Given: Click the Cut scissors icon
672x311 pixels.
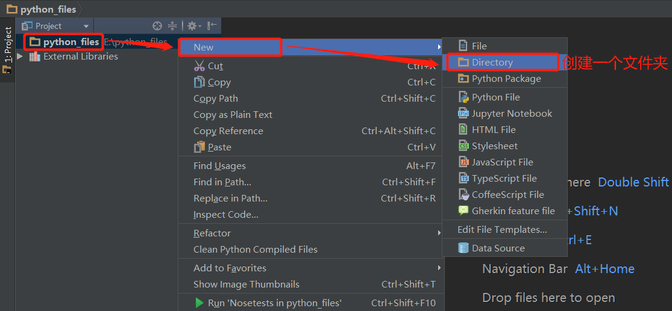Looking at the screenshot, I should [x=199, y=66].
